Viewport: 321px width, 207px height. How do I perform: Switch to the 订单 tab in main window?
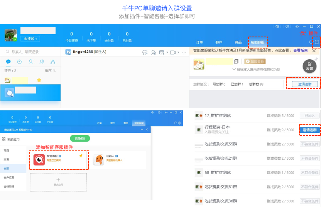pyautogui.click(x=199, y=42)
